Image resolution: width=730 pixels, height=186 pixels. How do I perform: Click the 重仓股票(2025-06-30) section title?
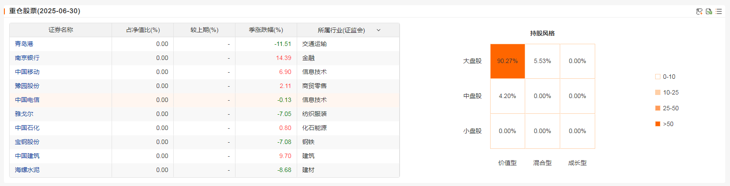45,11
